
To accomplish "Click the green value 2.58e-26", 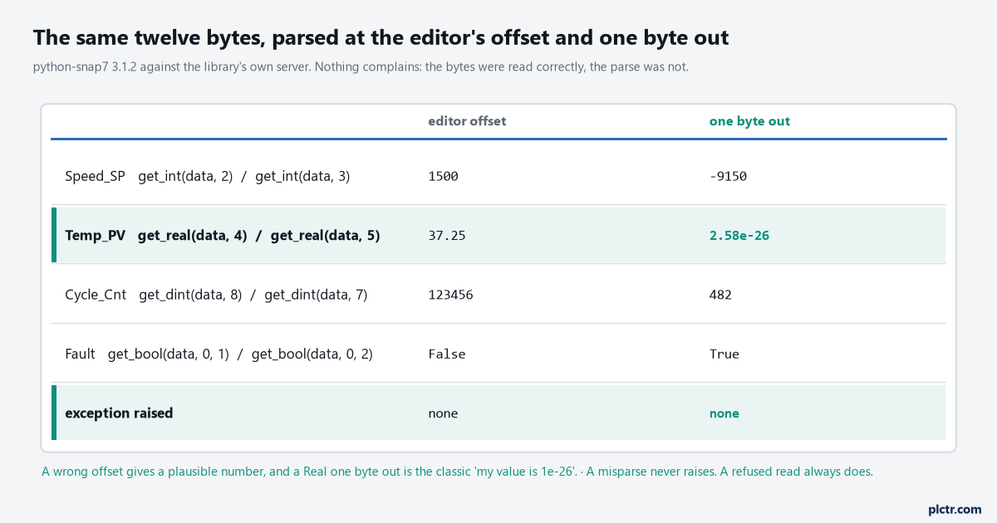I will (x=739, y=236).
